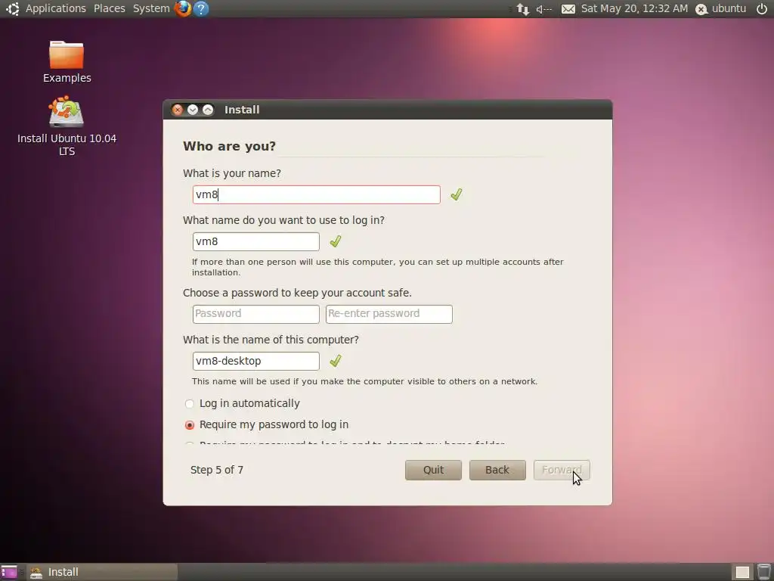
Task: Open the network connections indicator
Action: [523, 9]
